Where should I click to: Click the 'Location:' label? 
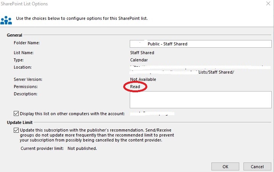[23, 67]
